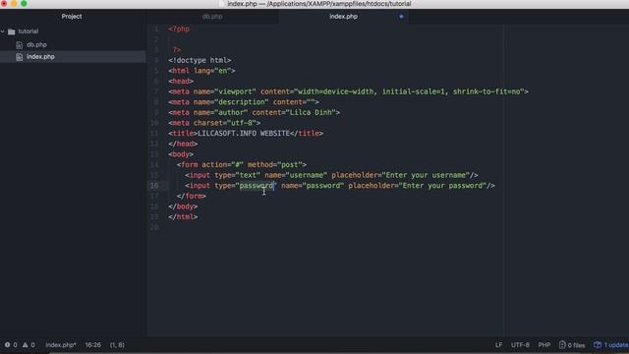Click the closing </html> tag
Viewport: 629px width, 354px height.
click(x=183, y=216)
